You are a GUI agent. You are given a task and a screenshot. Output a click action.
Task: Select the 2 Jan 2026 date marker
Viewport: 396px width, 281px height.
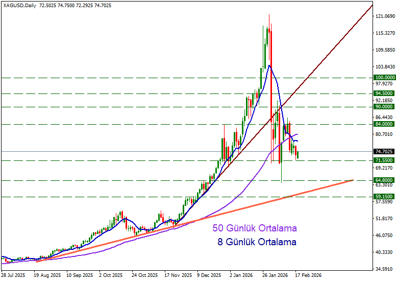(x=241, y=274)
